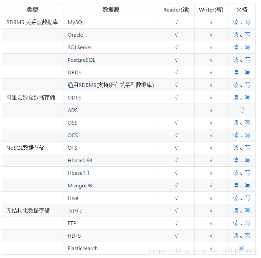Viewport: 261px width, 258px height.
Task: Select the TxtFile data source cell
Action: point(111,211)
